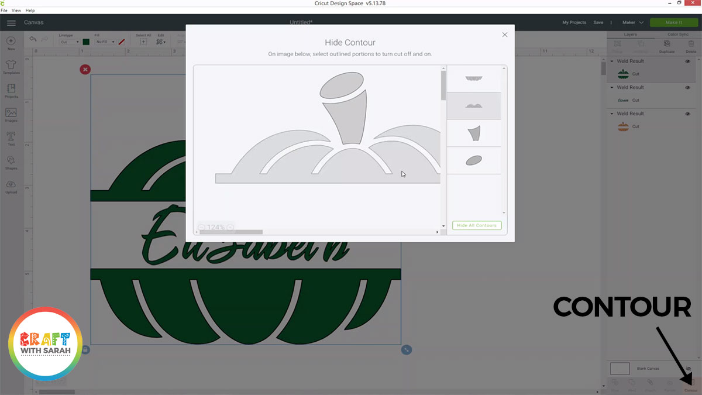Toggle Blank Canvas visibility eye icon
Image resolution: width=702 pixels, height=395 pixels.
(x=688, y=369)
